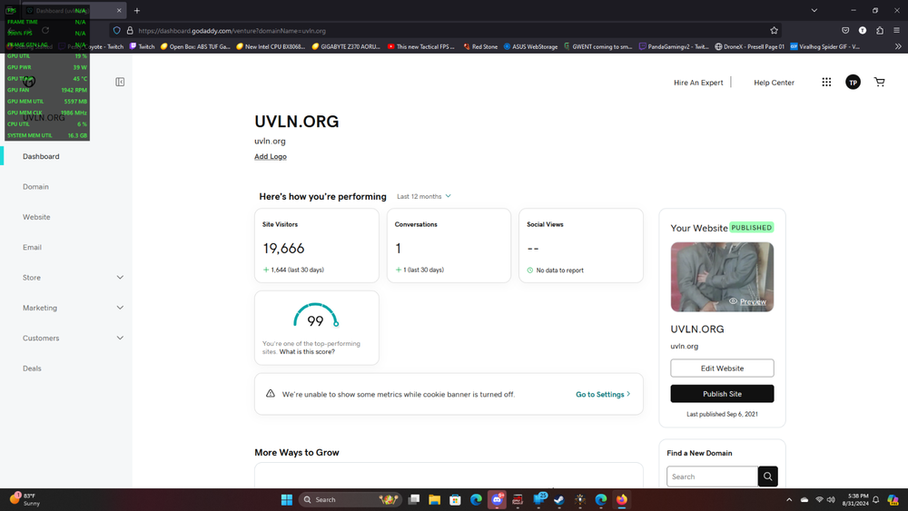Open Microsoft Store from the taskbar

click(455, 499)
